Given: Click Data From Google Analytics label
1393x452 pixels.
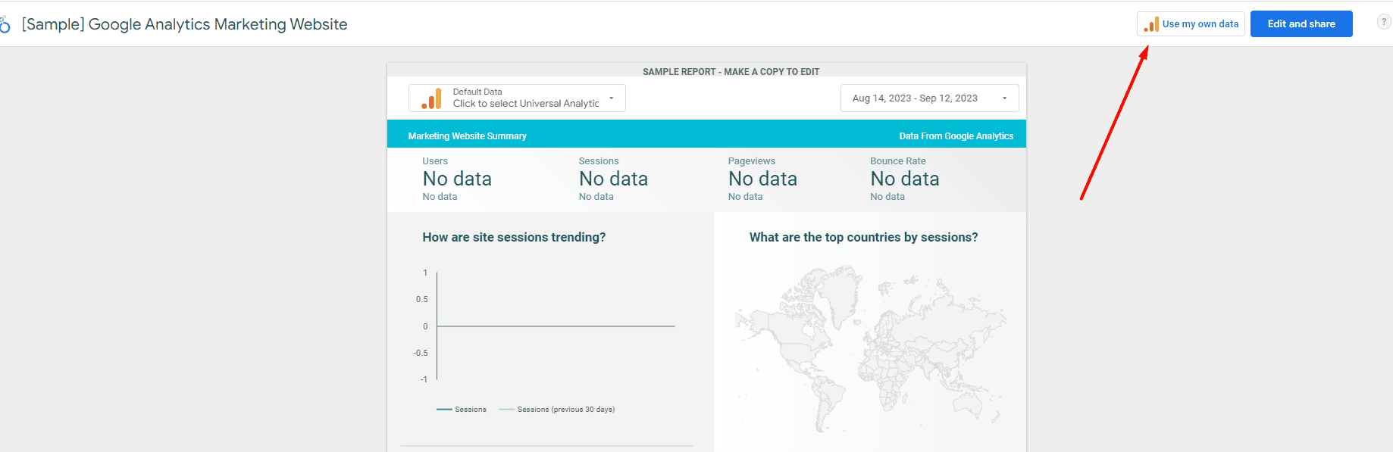Looking at the screenshot, I should (x=956, y=136).
